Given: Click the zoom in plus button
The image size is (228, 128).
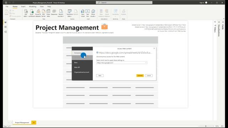Looking at the screenshot, I should tap(213, 126).
